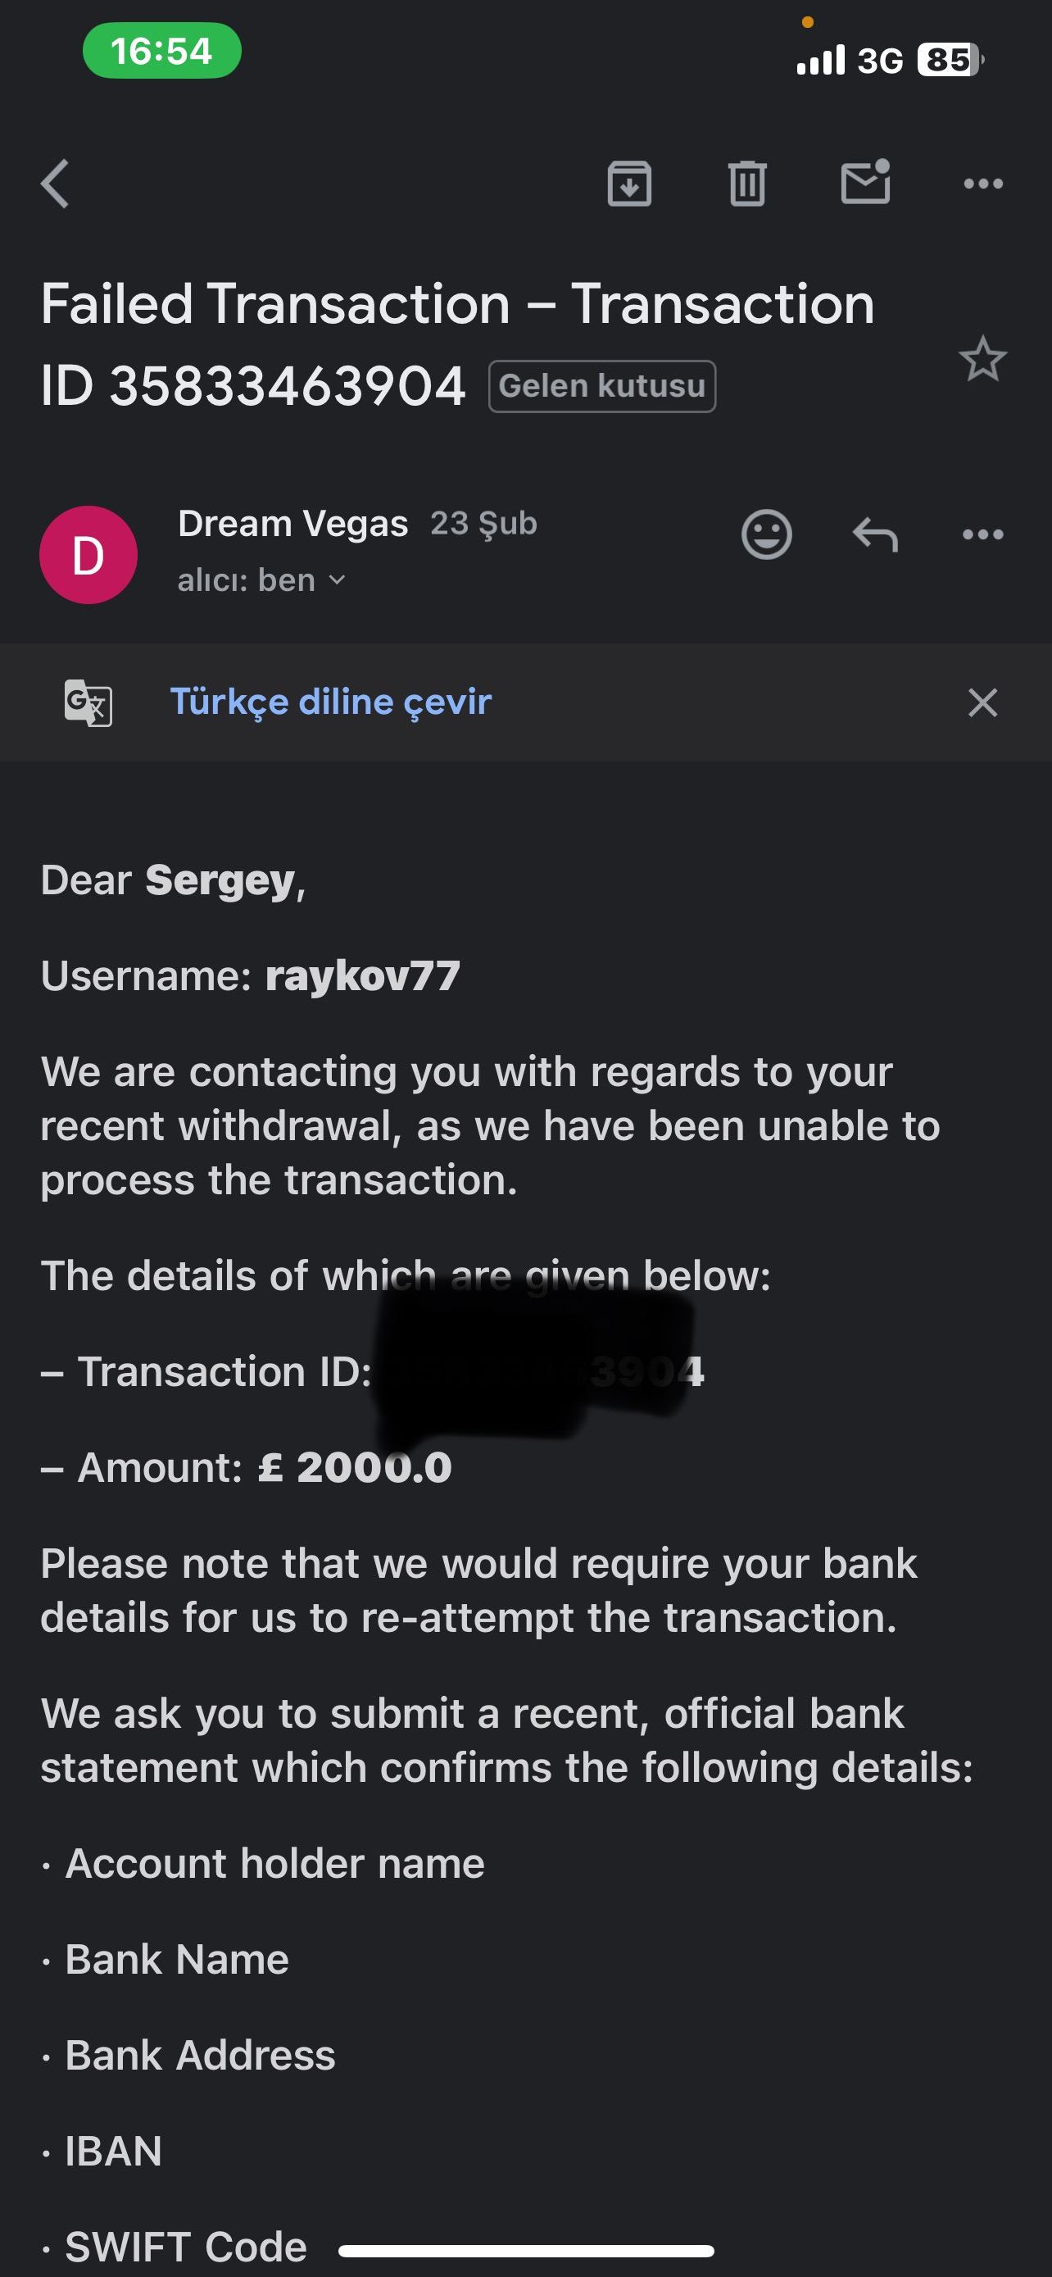
Task: Tap the Dream Vegas sender name
Action: 292,523
